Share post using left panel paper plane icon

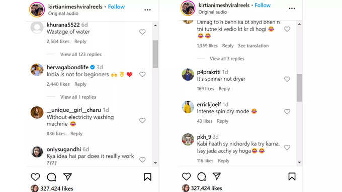[67, 176]
